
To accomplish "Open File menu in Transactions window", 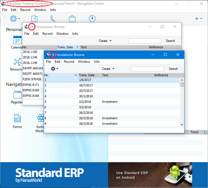I will tap(27, 34).
